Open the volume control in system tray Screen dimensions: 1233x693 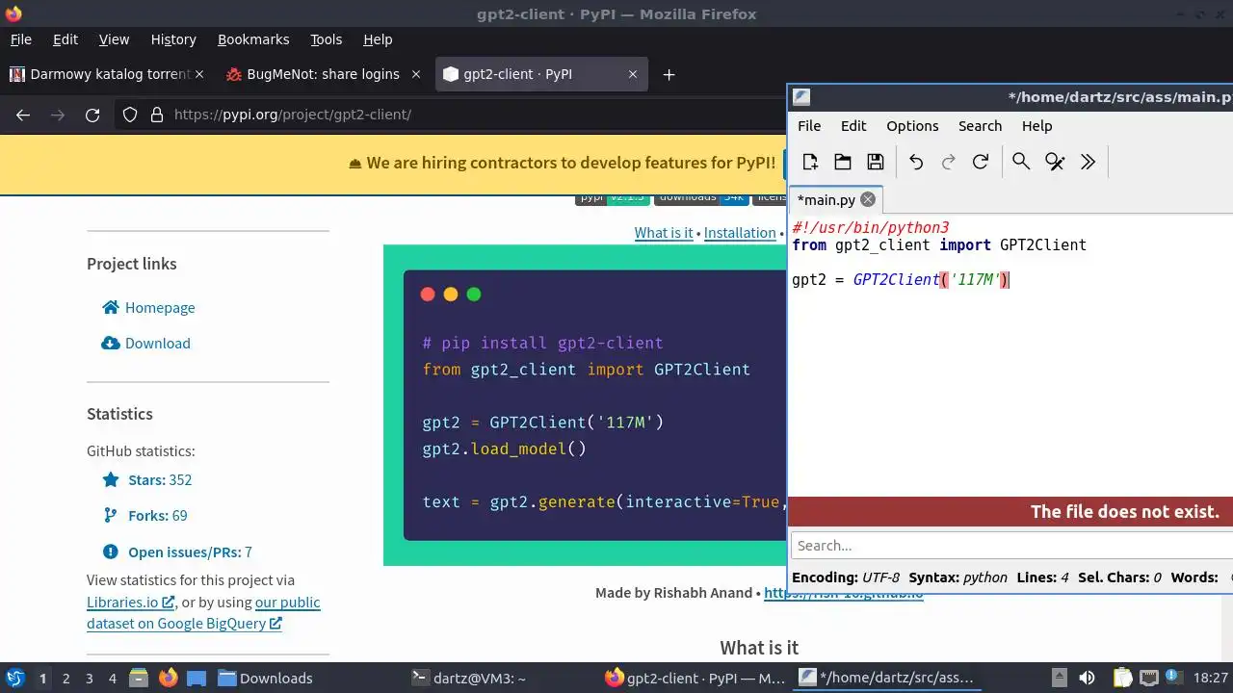1087,678
